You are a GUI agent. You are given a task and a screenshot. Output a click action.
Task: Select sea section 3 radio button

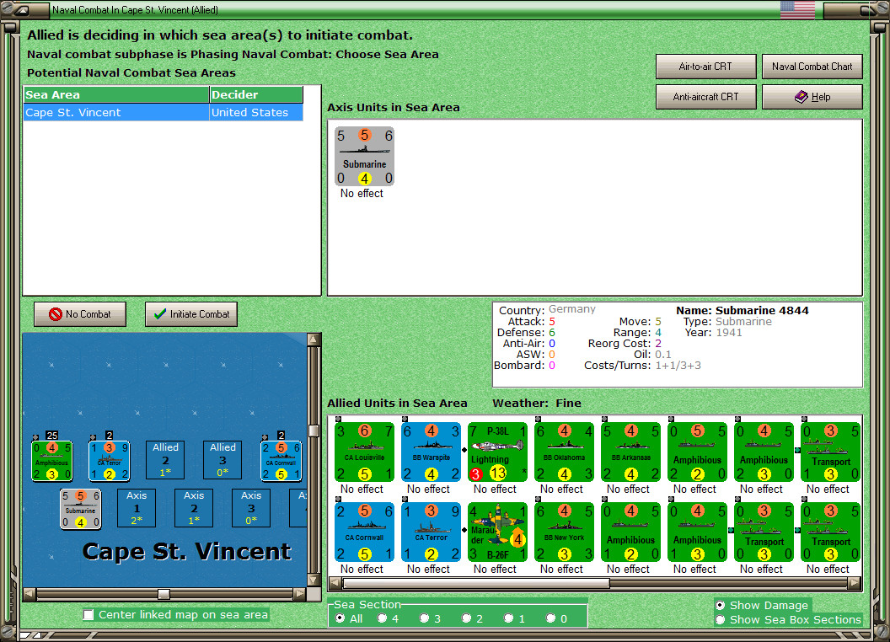click(x=424, y=618)
